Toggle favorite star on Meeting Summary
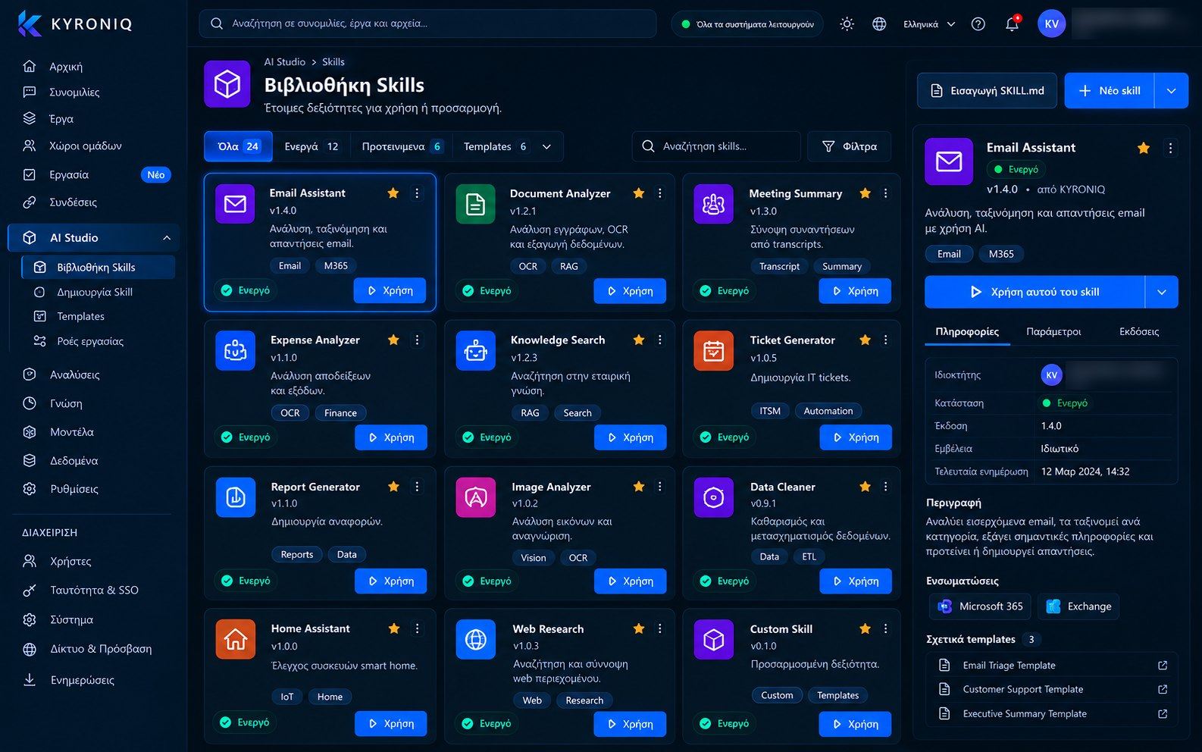This screenshot has width=1202, height=752. (x=865, y=193)
